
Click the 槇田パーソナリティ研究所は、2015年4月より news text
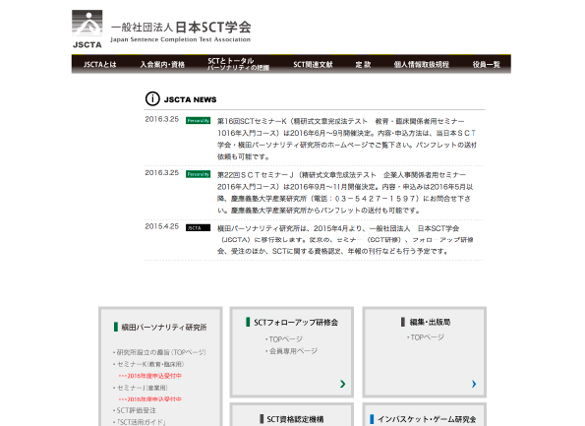click(x=345, y=240)
